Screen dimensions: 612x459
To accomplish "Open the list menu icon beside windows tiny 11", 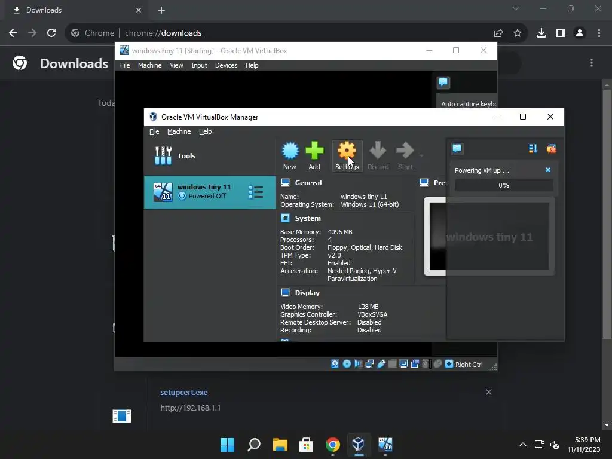I will [256, 192].
